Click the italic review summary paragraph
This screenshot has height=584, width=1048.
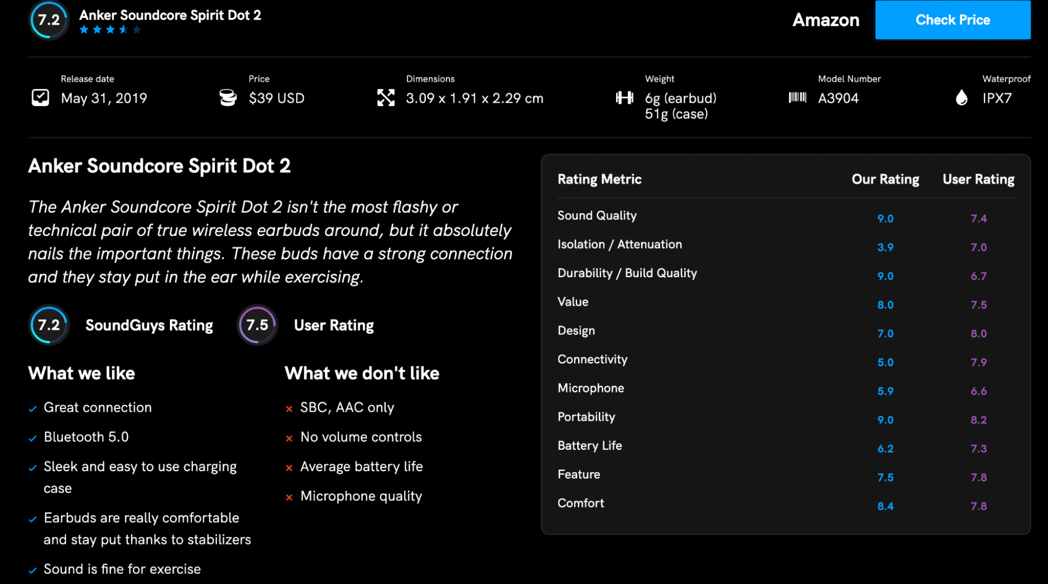tap(270, 242)
